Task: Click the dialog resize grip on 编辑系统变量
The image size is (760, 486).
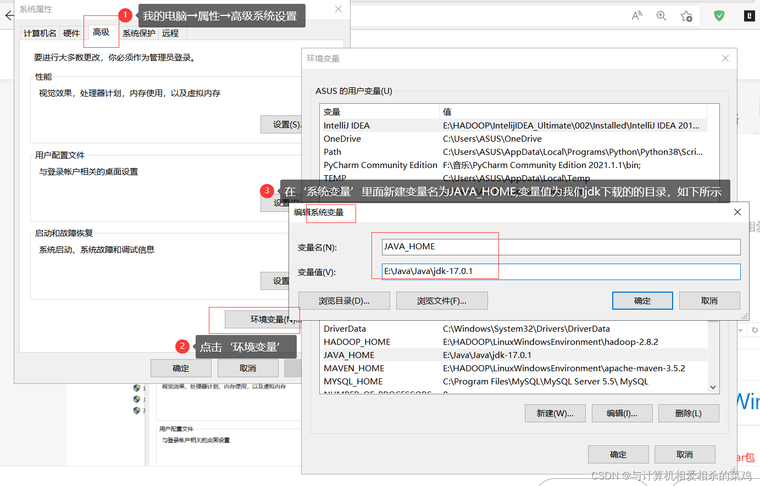Action: (x=744, y=316)
